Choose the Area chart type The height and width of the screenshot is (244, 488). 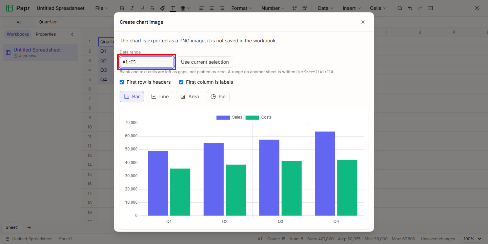click(189, 97)
